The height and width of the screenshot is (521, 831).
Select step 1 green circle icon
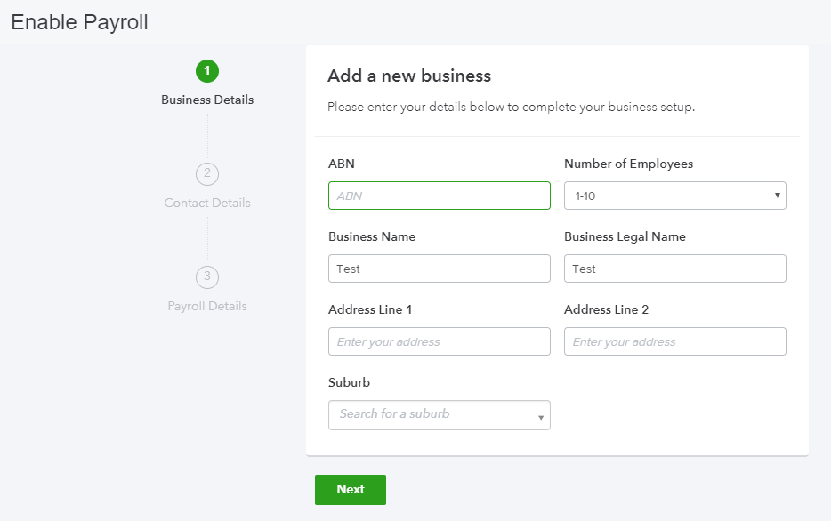point(207,71)
